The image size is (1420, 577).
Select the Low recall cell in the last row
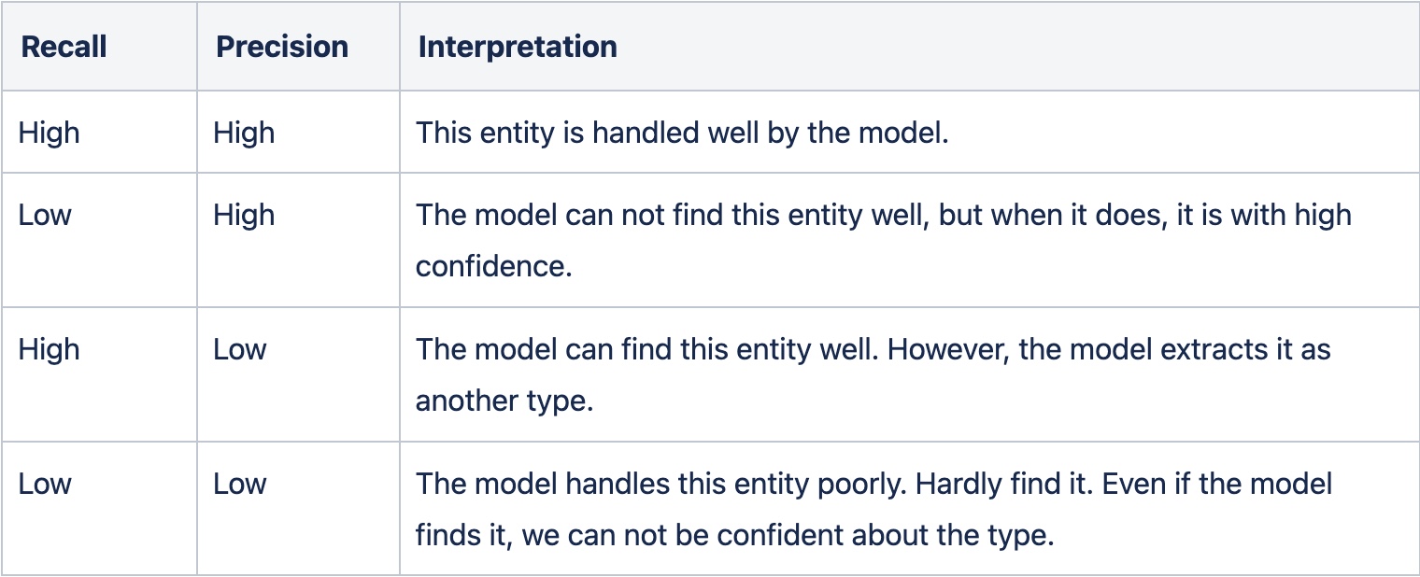point(45,484)
